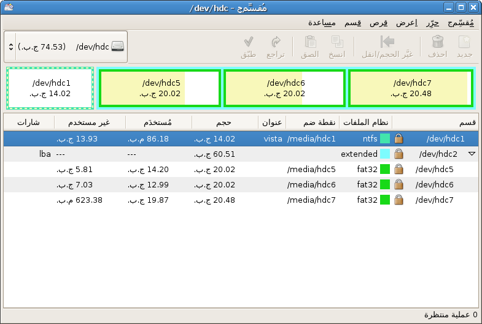Click the ntfs color swatch for /dev/hdc1

(385, 138)
